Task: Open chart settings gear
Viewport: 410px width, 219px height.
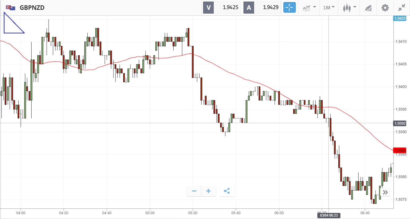Action: [x=385, y=8]
